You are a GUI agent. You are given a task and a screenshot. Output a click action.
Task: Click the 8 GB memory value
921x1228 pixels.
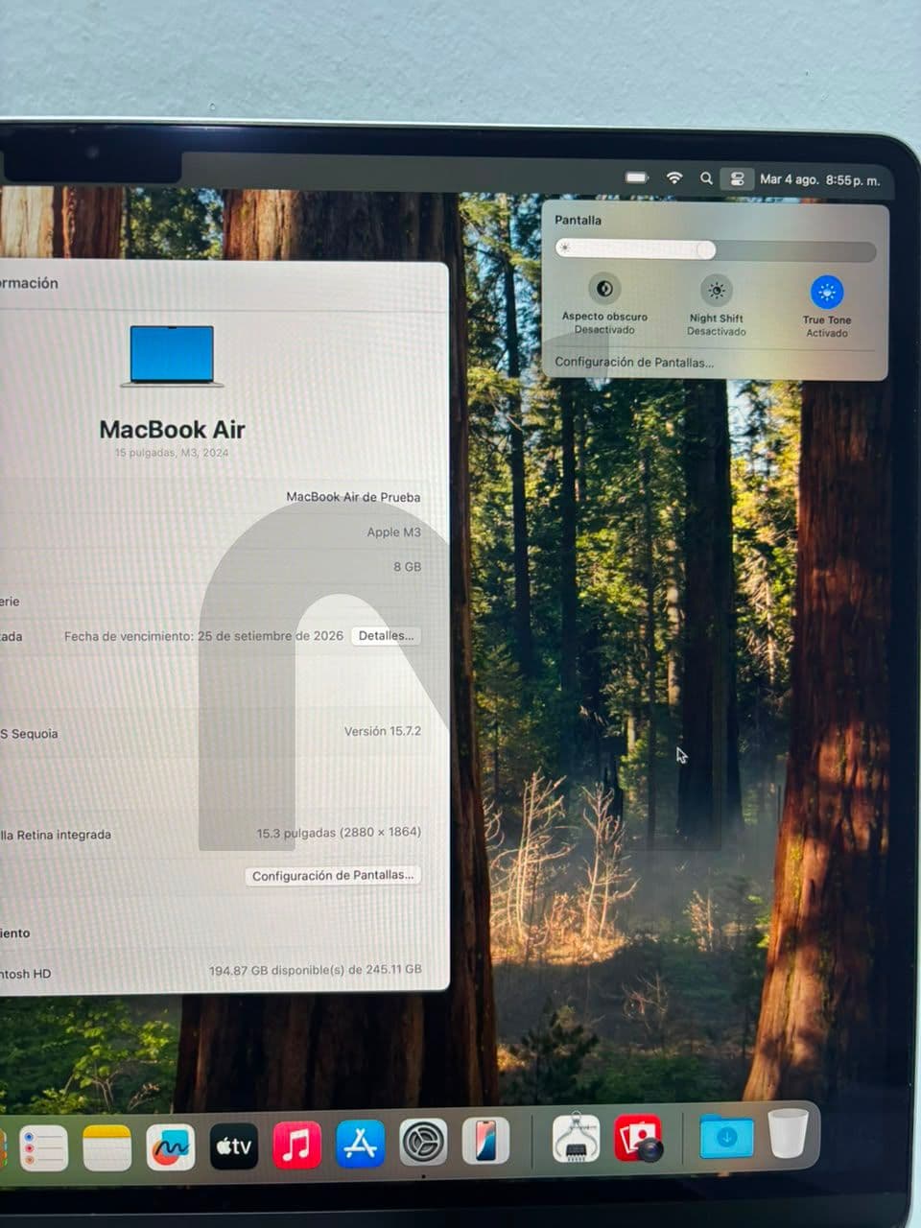pyautogui.click(x=407, y=567)
